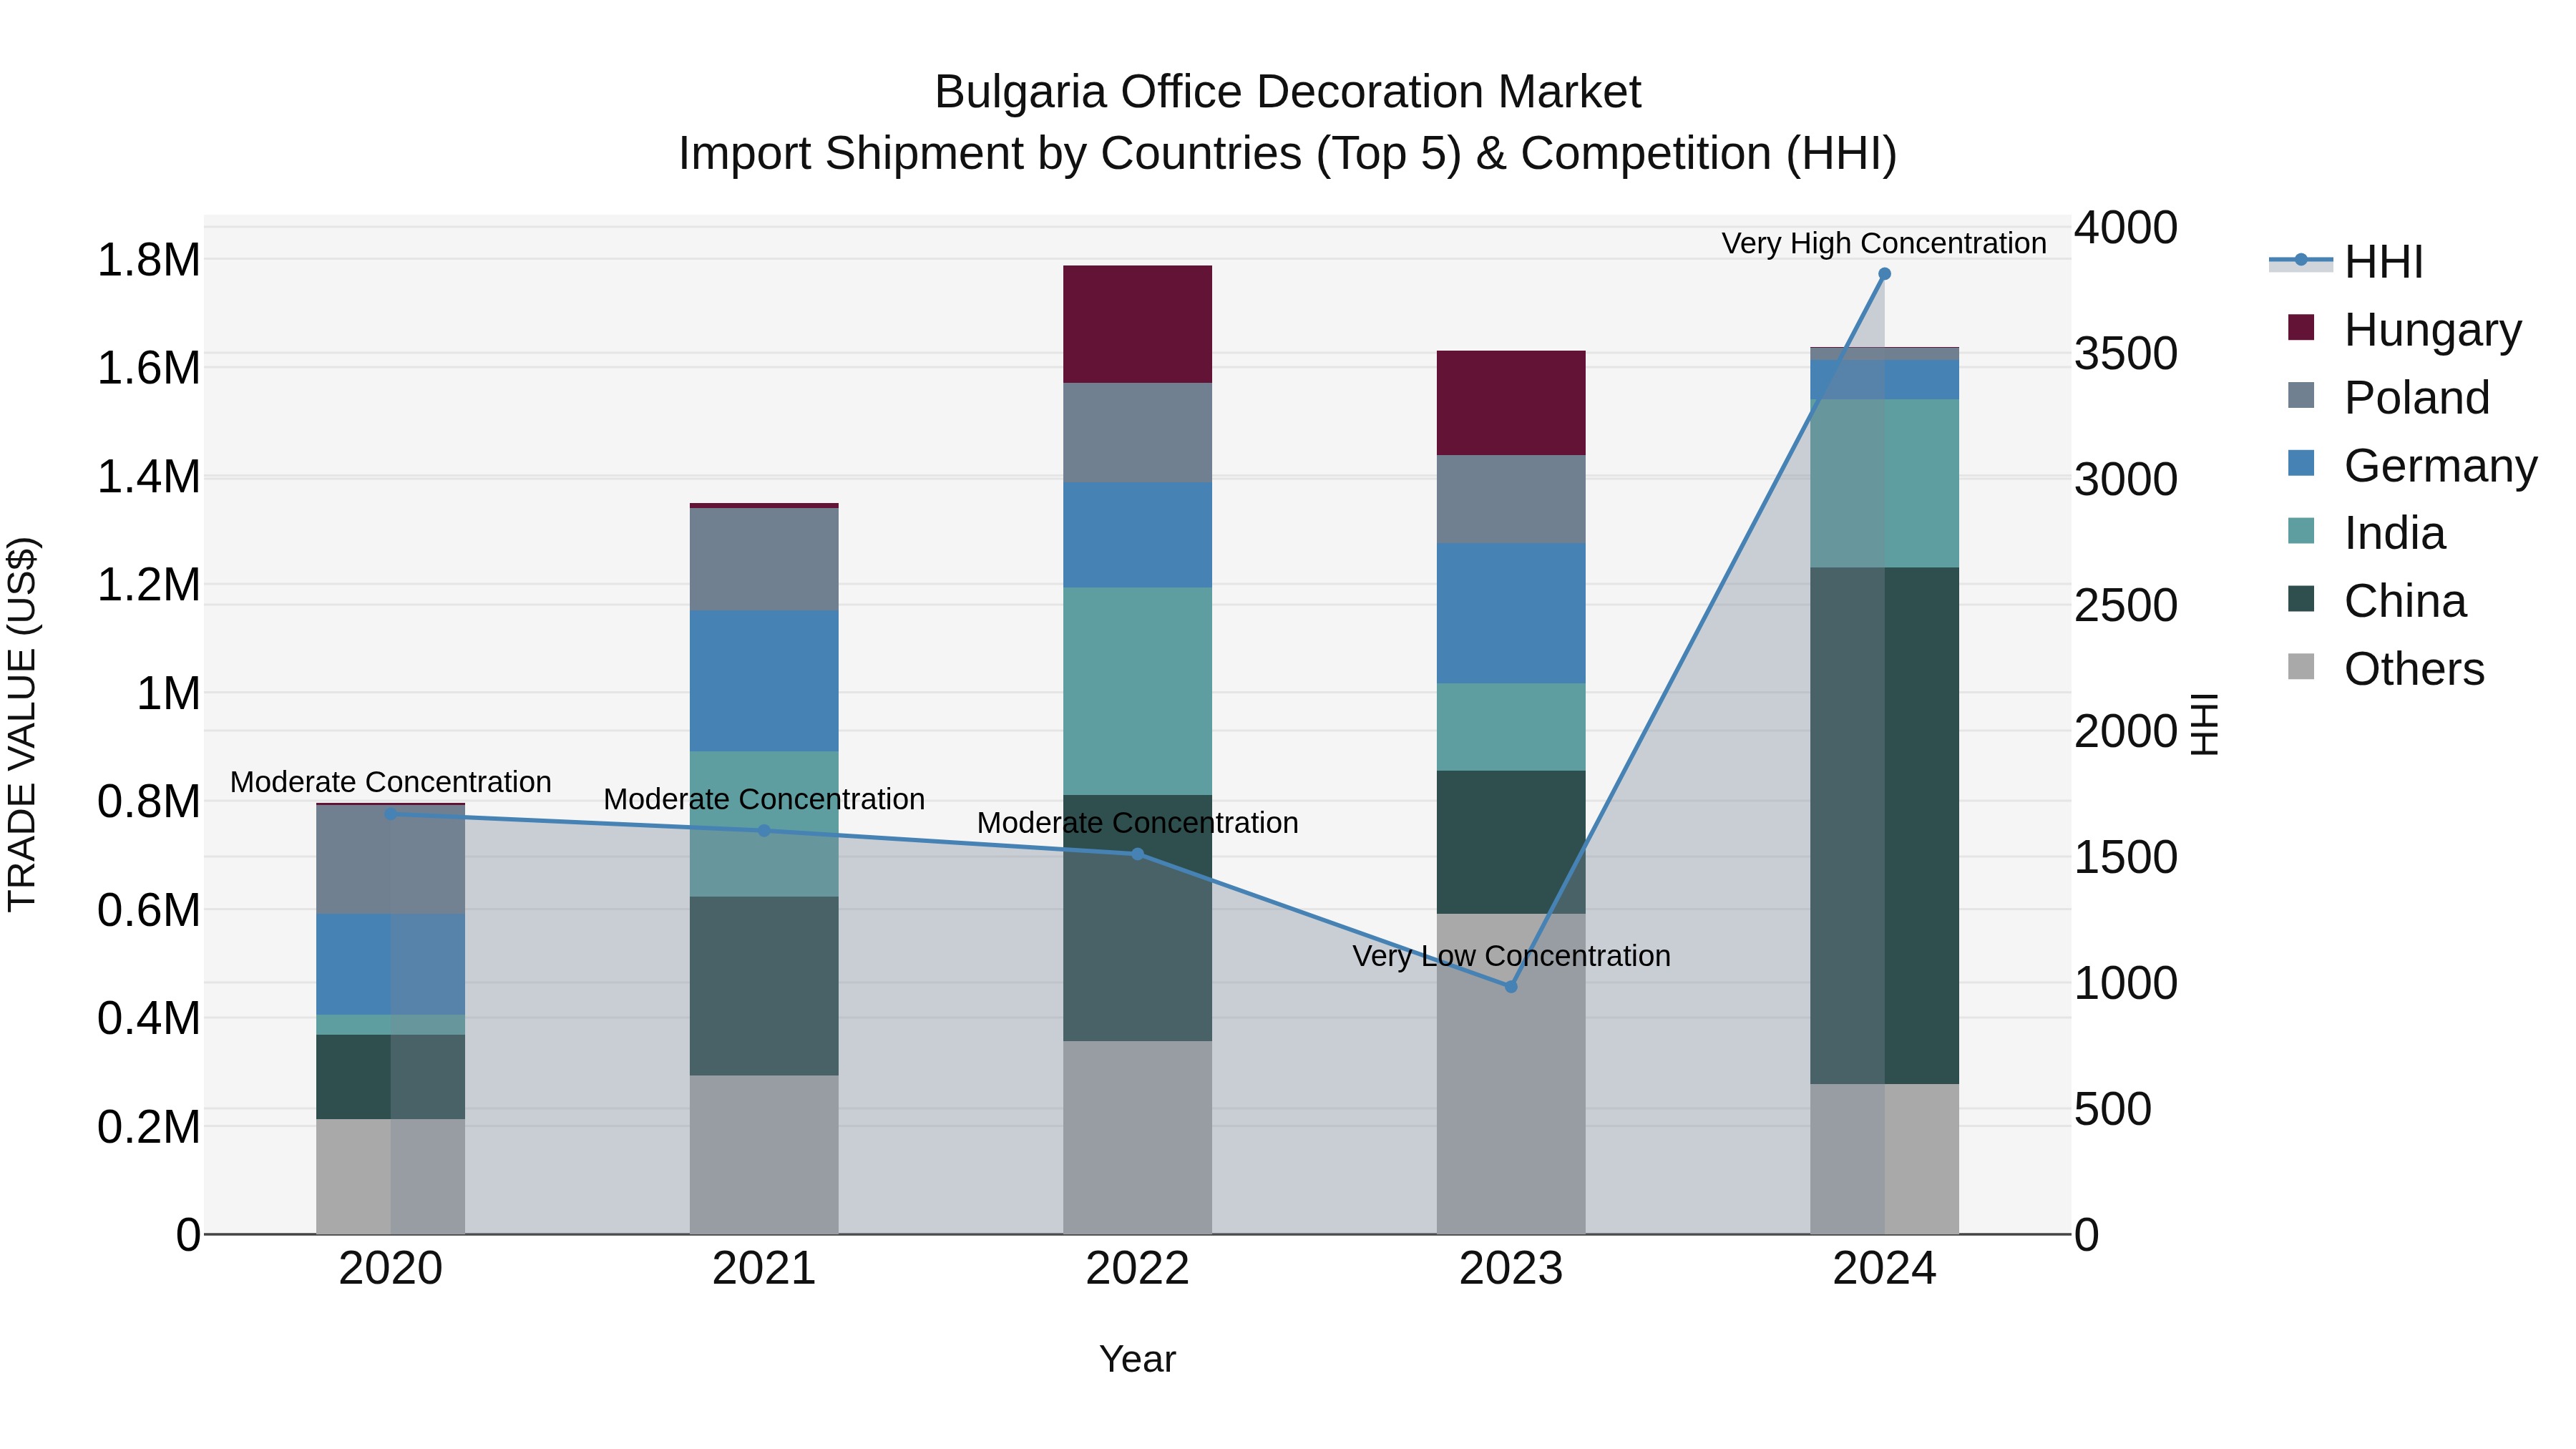The image size is (2576, 1449).
Task: Click the 2500 right axis tick
Action: point(2125,606)
